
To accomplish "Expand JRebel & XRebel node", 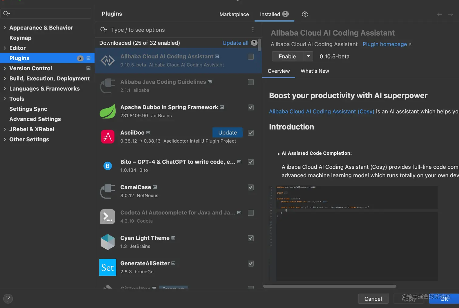I will [x=5, y=129].
